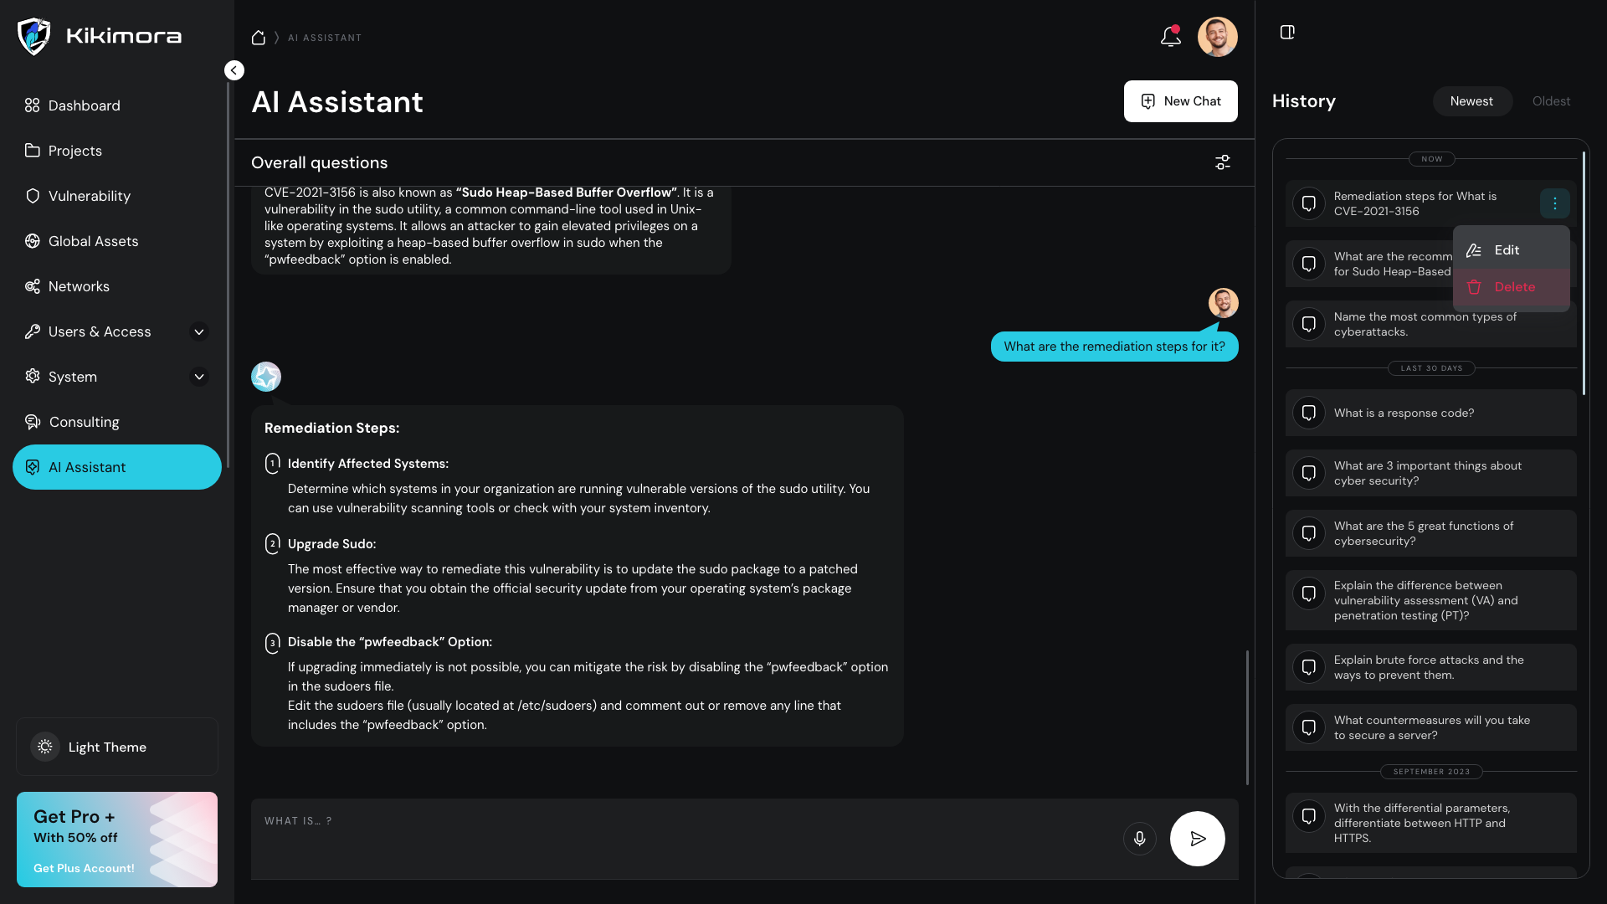Collapse the left sidebar arrow
The width and height of the screenshot is (1607, 904).
pyautogui.click(x=234, y=70)
